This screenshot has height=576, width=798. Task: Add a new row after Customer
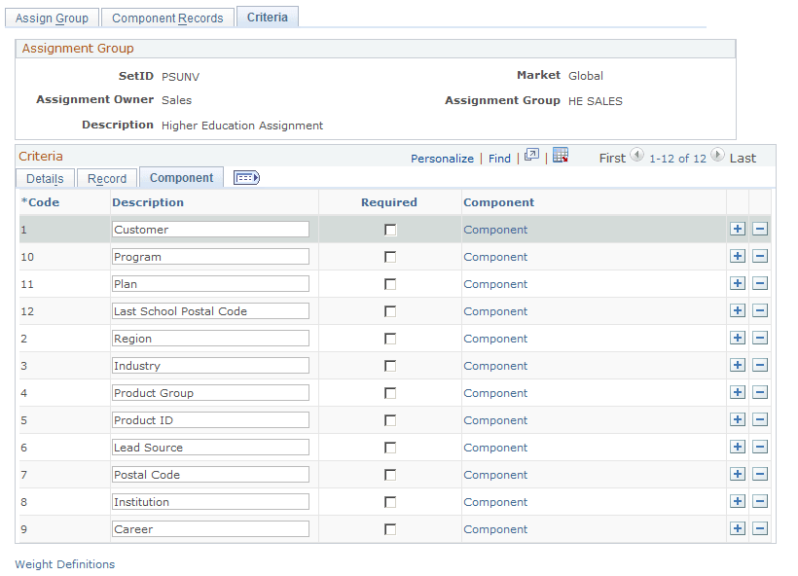738,230
